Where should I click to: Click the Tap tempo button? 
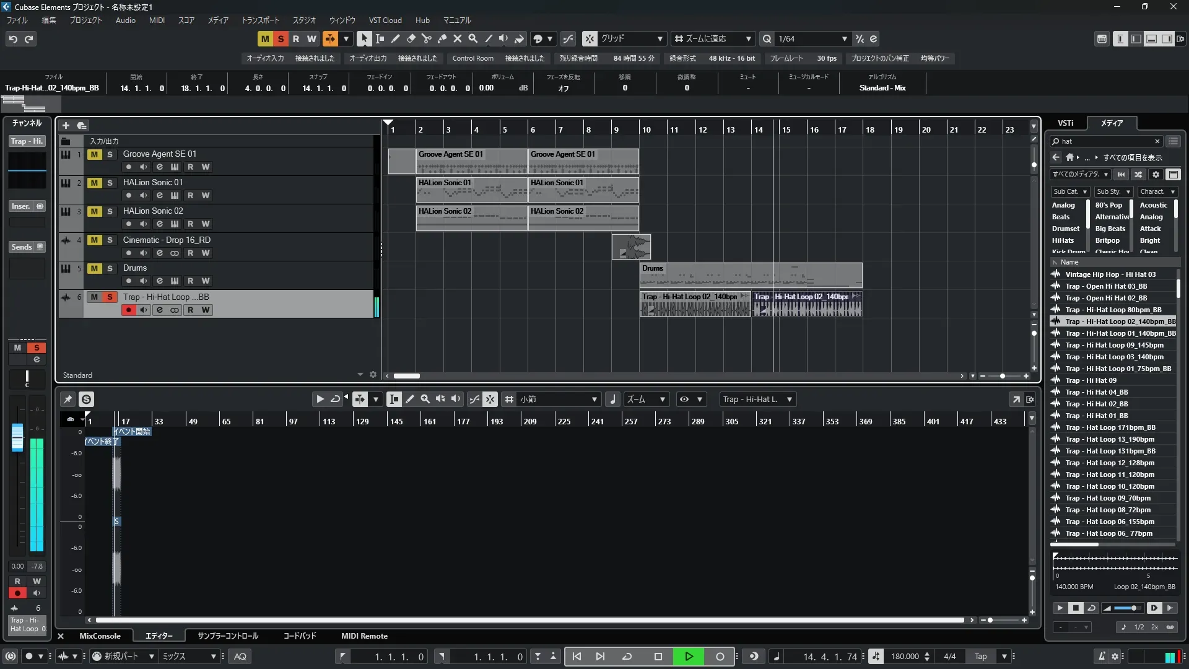click(980, 657)
